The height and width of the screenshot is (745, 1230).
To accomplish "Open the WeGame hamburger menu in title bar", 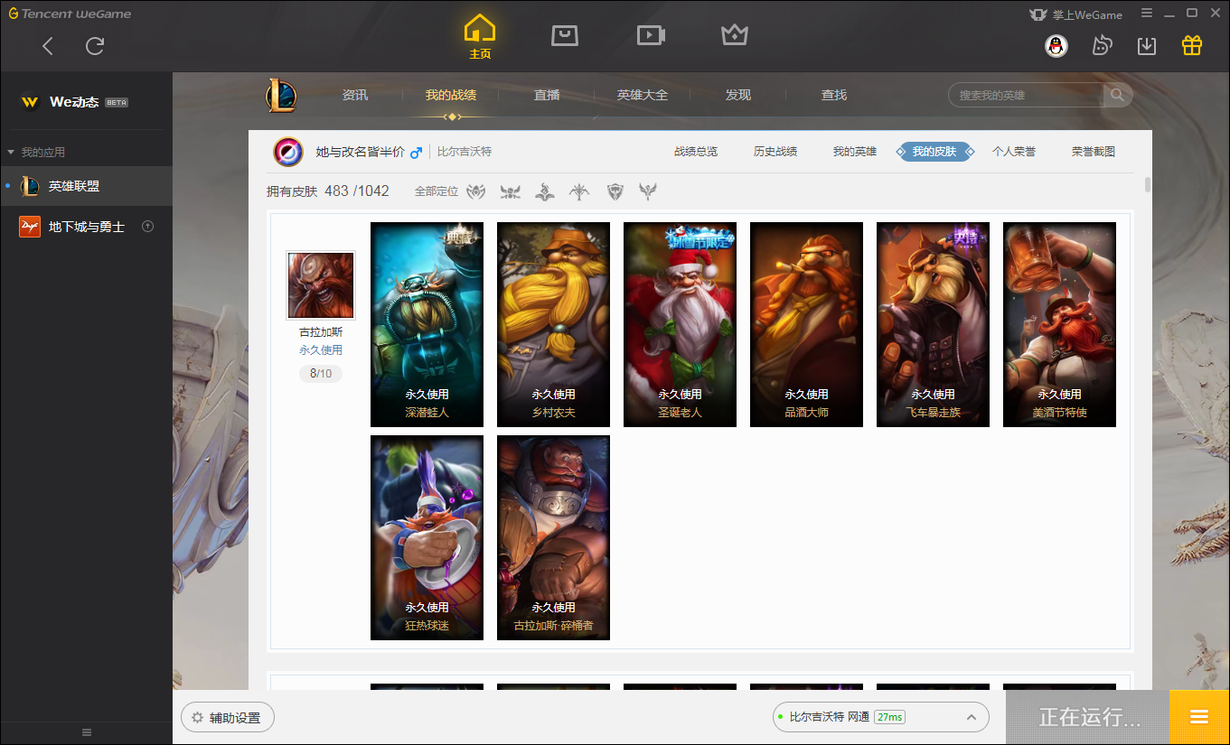I will click(1147, 14).
